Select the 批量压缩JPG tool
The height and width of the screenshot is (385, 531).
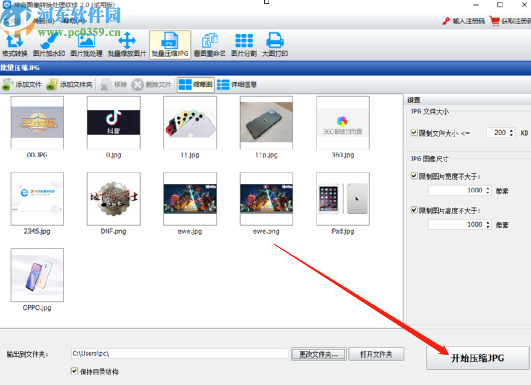170,44
